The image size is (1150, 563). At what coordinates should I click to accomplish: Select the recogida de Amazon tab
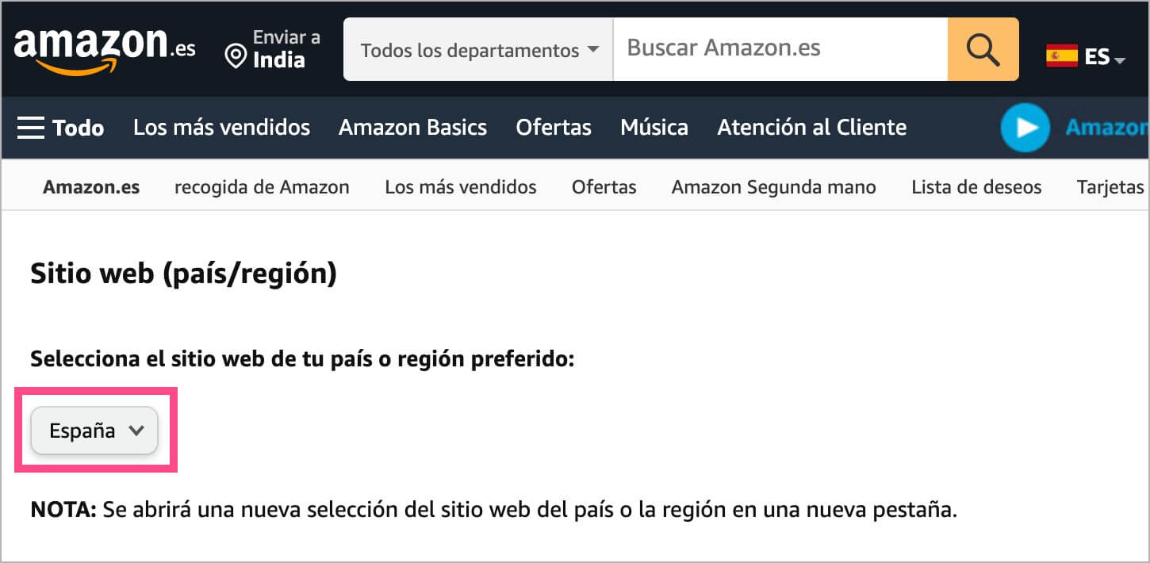click(x=262, y=187)
